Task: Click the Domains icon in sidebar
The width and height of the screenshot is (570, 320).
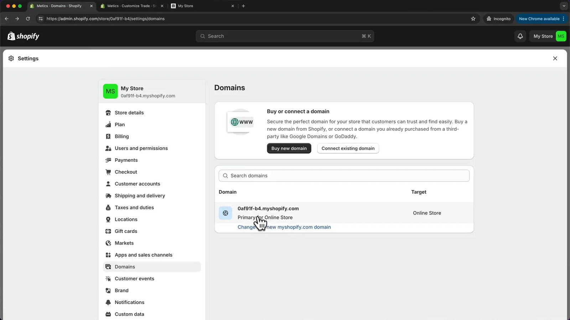Action: (108, 267)
